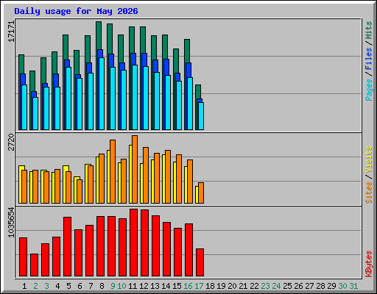Click day 9 on the x-axis
This screenshot has height=294, width=377.
click(113, 286)
